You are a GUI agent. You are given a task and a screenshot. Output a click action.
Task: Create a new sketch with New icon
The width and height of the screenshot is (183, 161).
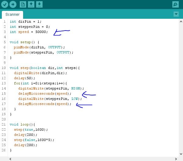(x=23, y=5)
